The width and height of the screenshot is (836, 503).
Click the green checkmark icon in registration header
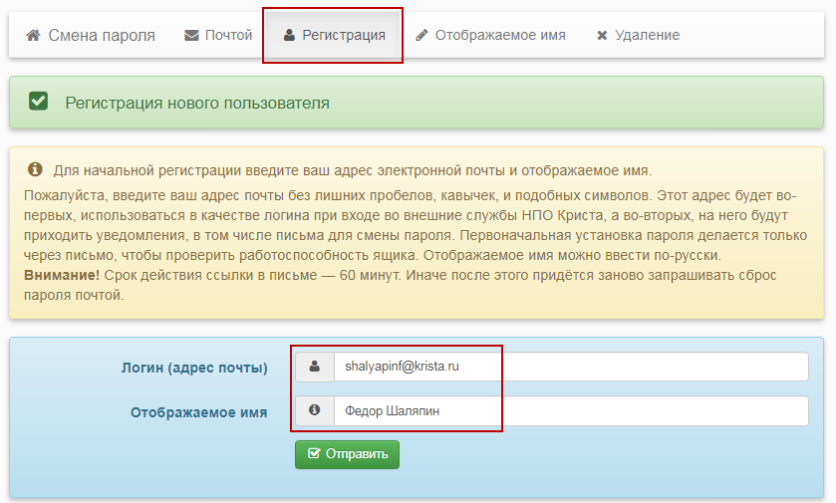pos(39,102)
